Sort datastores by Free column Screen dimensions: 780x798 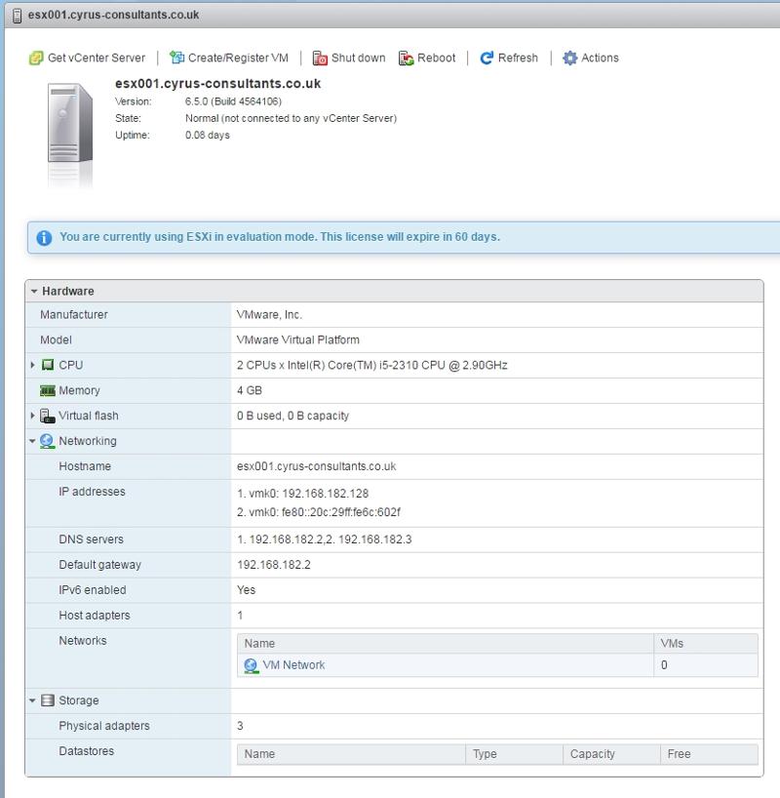(709, 754)
